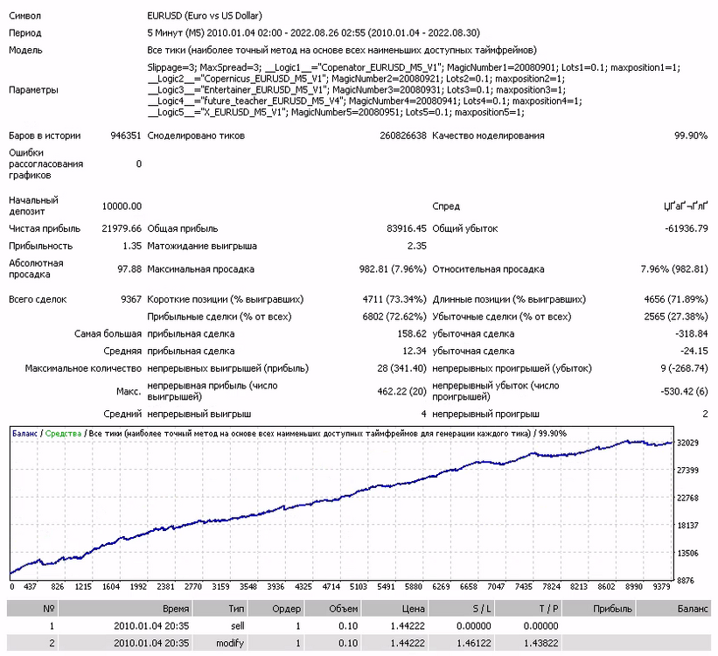Click profit trades value 6802 (72.62%)
This screenshot has height=656, width=718.
point(394,317)
